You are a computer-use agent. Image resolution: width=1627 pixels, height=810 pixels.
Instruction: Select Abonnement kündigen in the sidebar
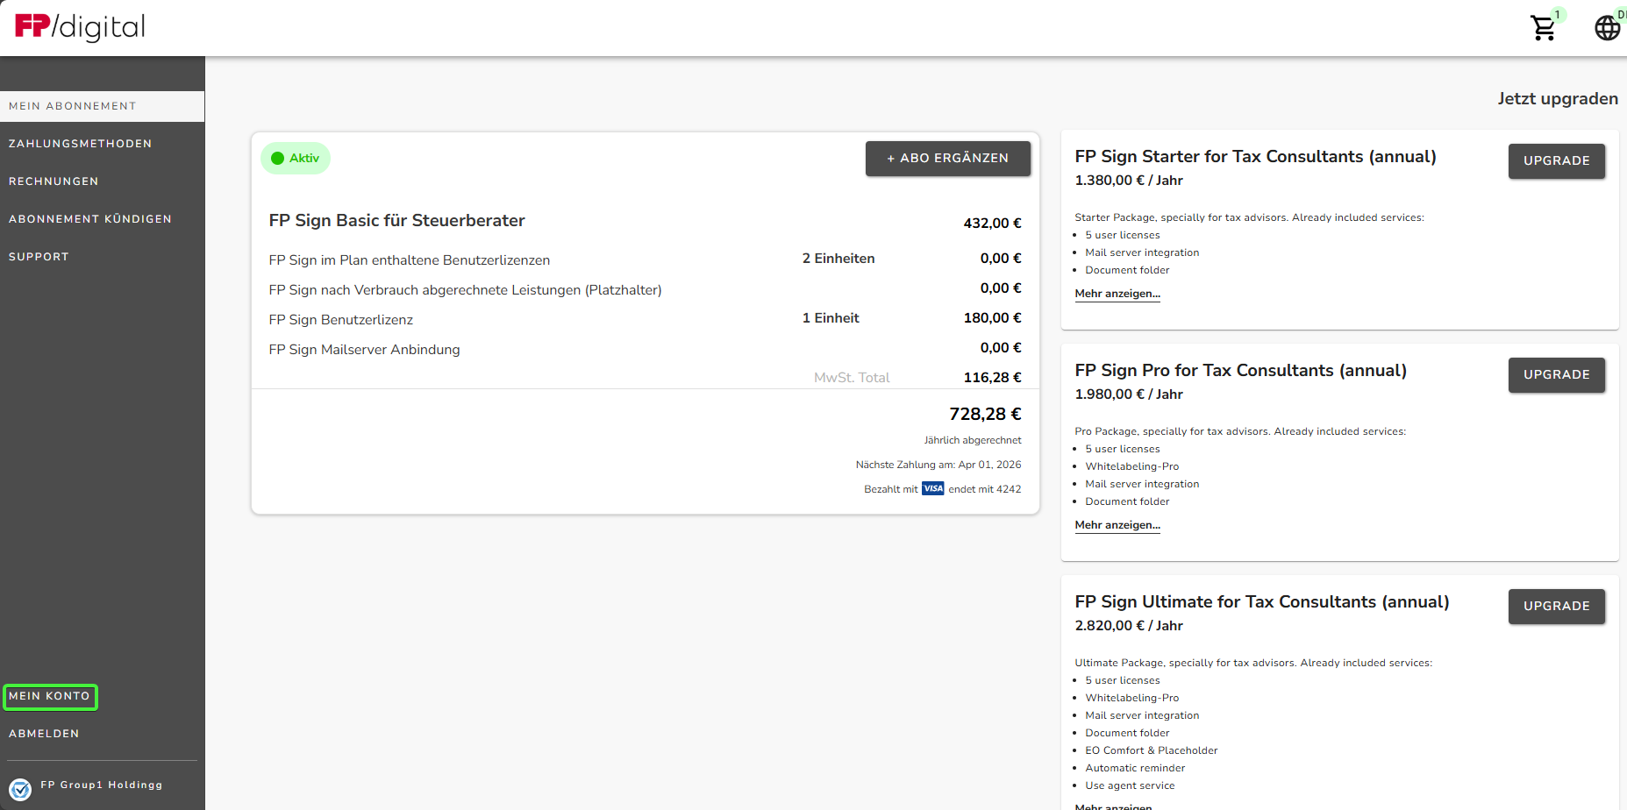[90, 219]
